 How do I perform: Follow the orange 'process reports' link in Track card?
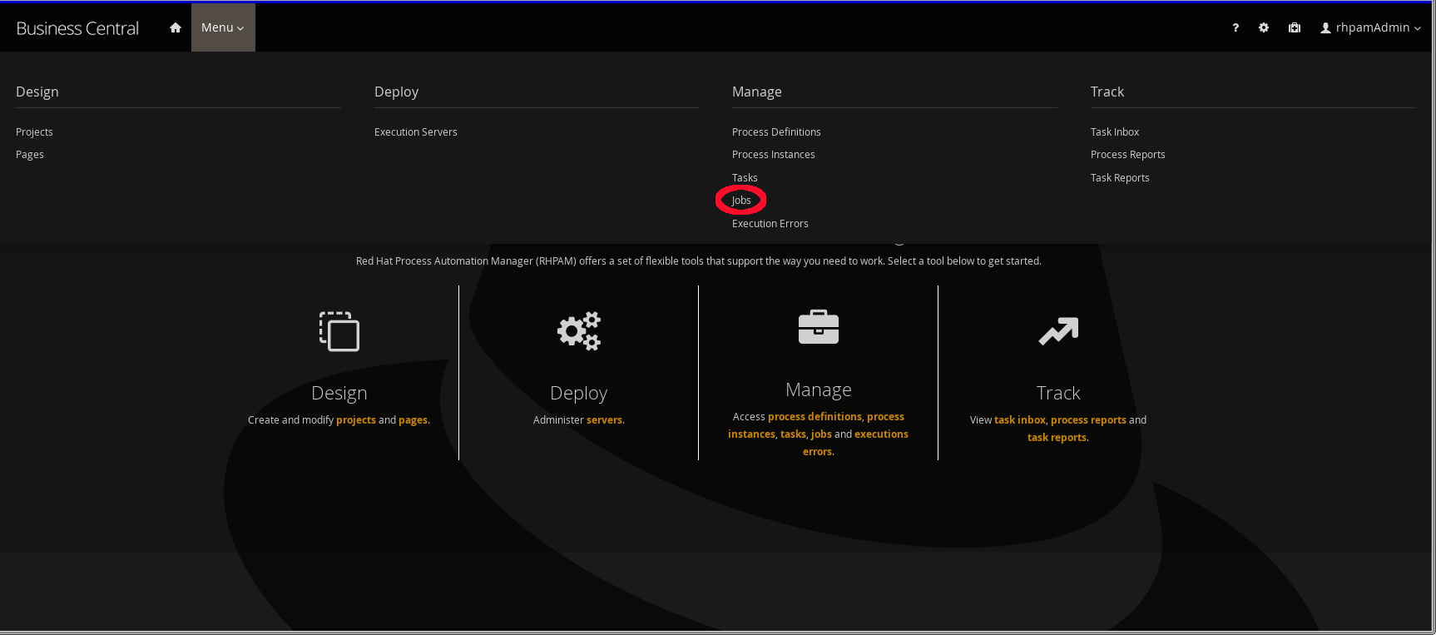click(x=1088, y=420)
